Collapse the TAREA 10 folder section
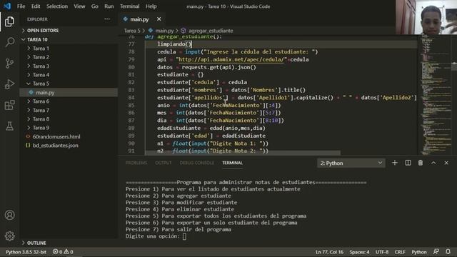This screenshot has height=257, width=457. pos(37,39)
